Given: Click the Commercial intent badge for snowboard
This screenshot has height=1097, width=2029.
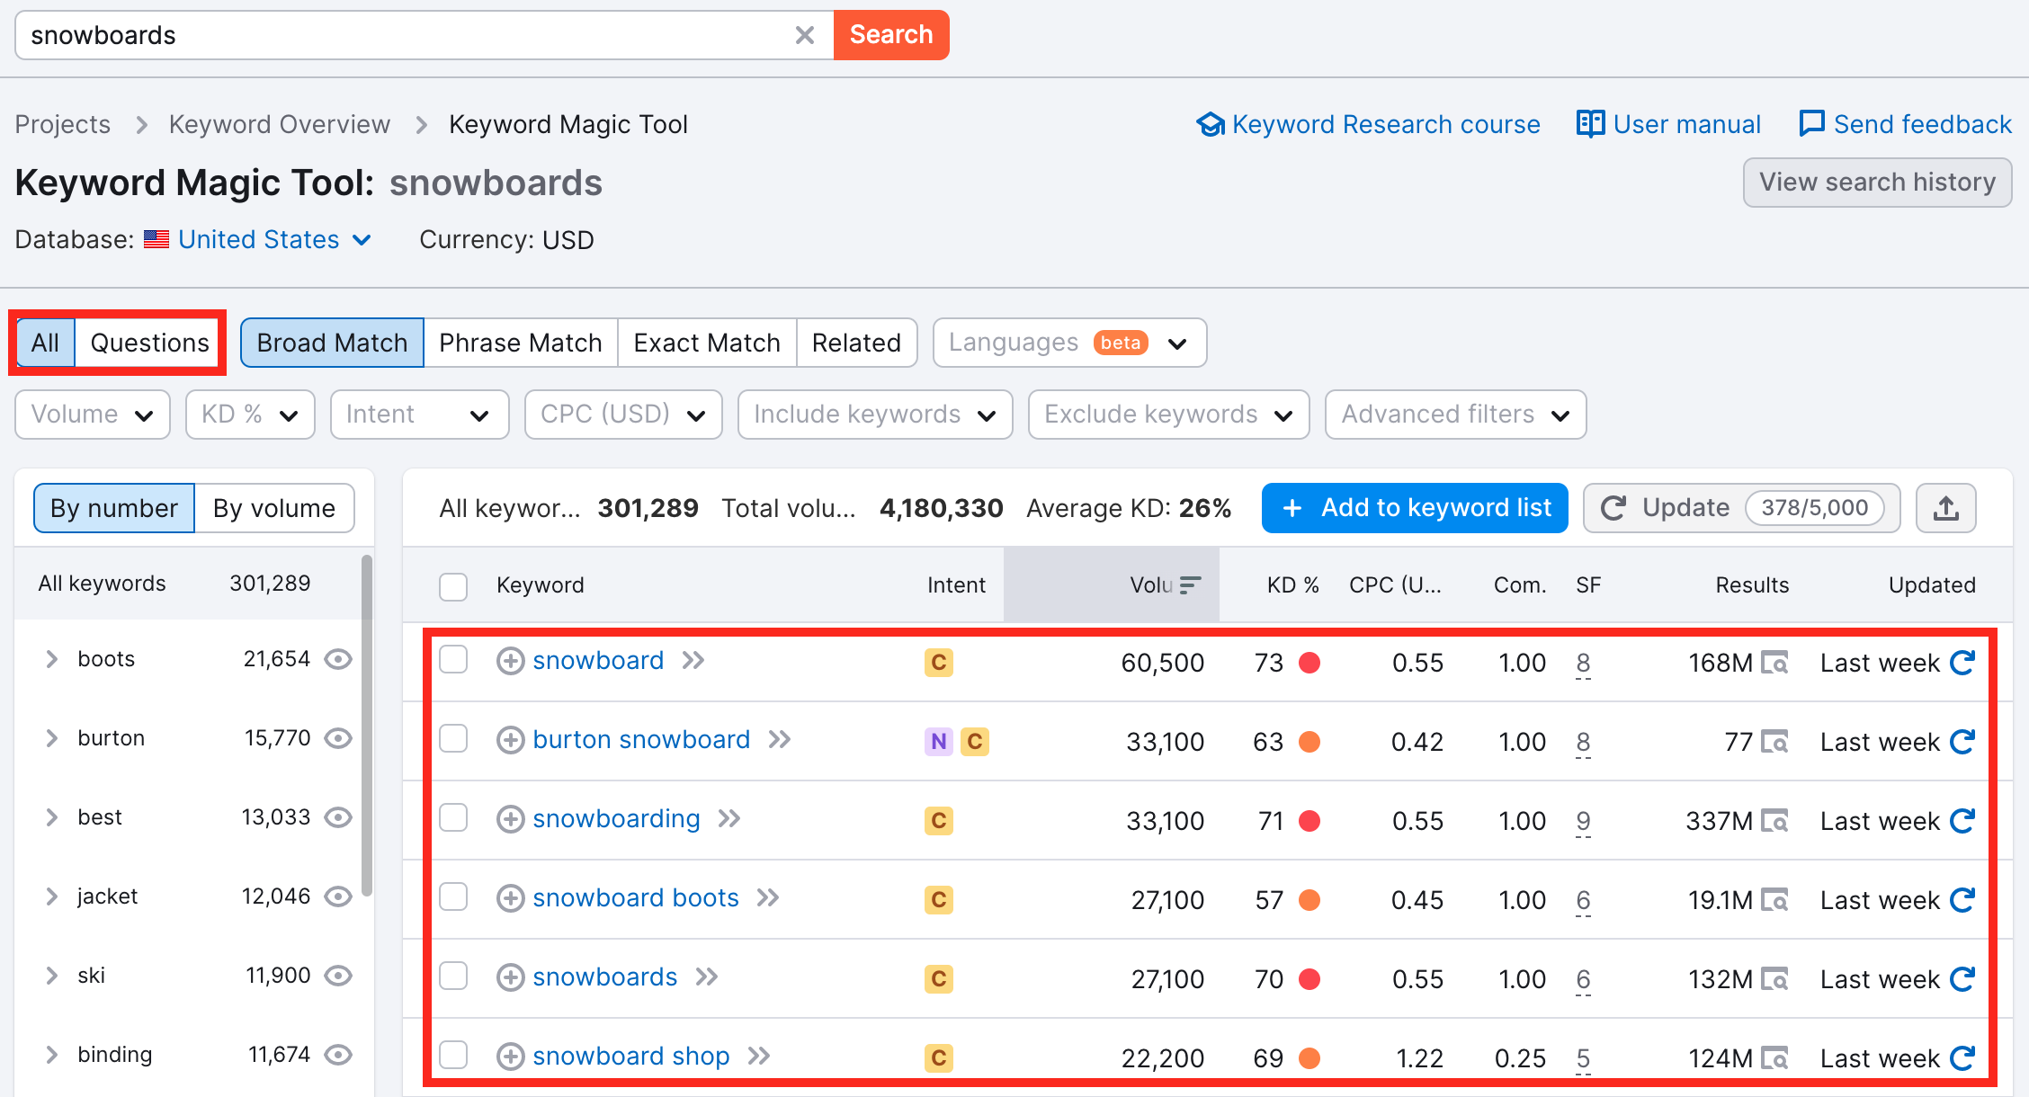Looking at the screenshot, I should click(938, 663).
